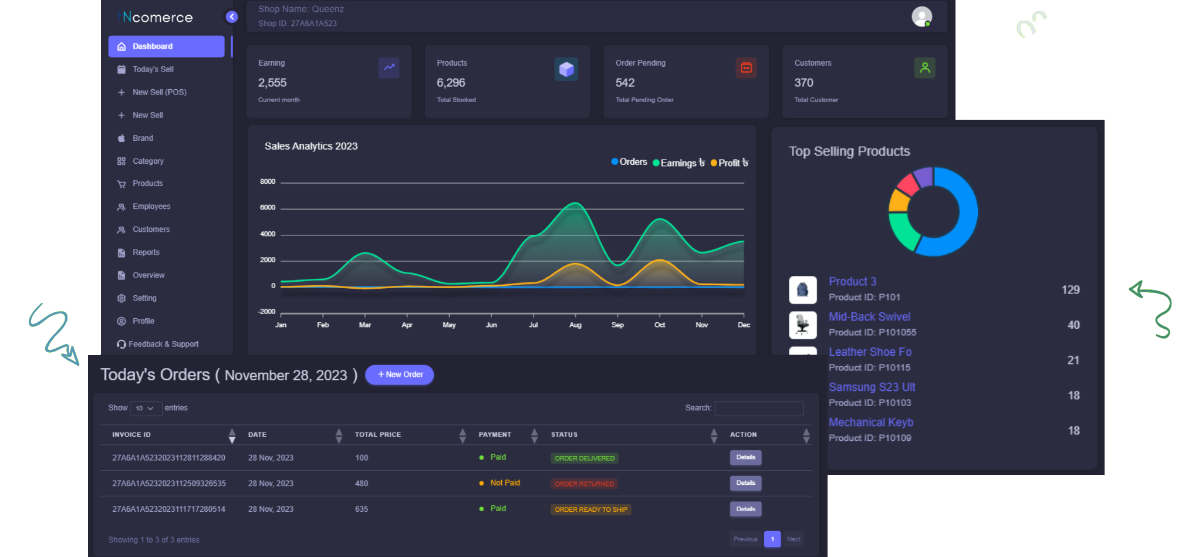This screenshot has height=557, width=1202.
Task: Go to Previous page of orders
Action: click(x=745, y=539)
